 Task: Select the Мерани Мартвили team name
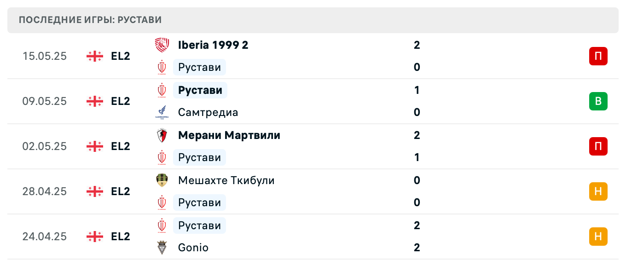pyautogui.click(x=229, y=135)
